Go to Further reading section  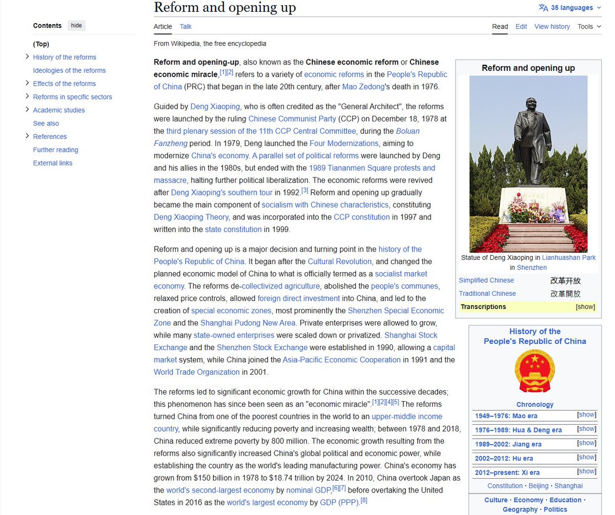(55, 150)
